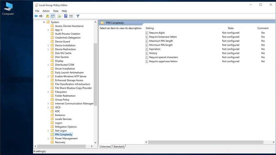Go up one level with folder icon
This screenshot has width=276, height=155.
pos(47,16)
